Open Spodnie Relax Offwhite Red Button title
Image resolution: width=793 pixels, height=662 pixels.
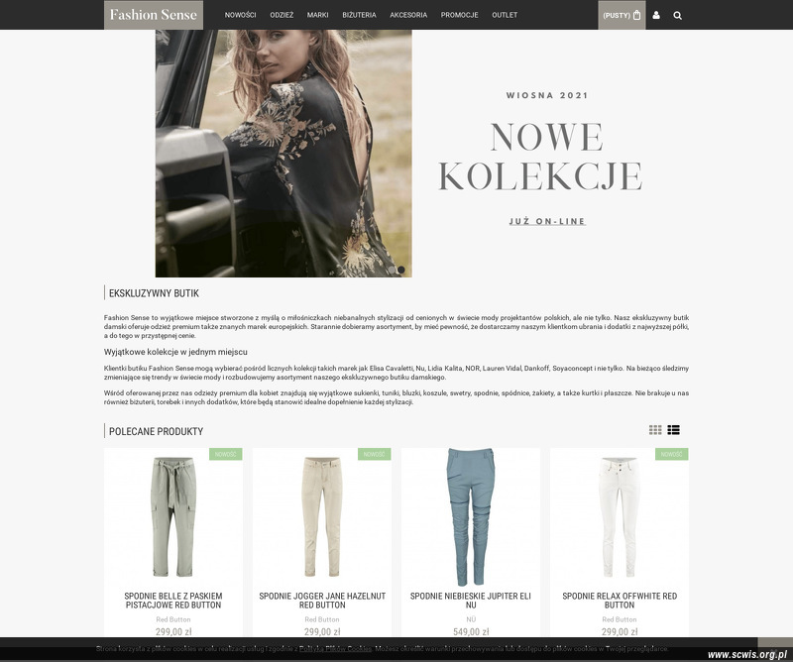[620, 601]
